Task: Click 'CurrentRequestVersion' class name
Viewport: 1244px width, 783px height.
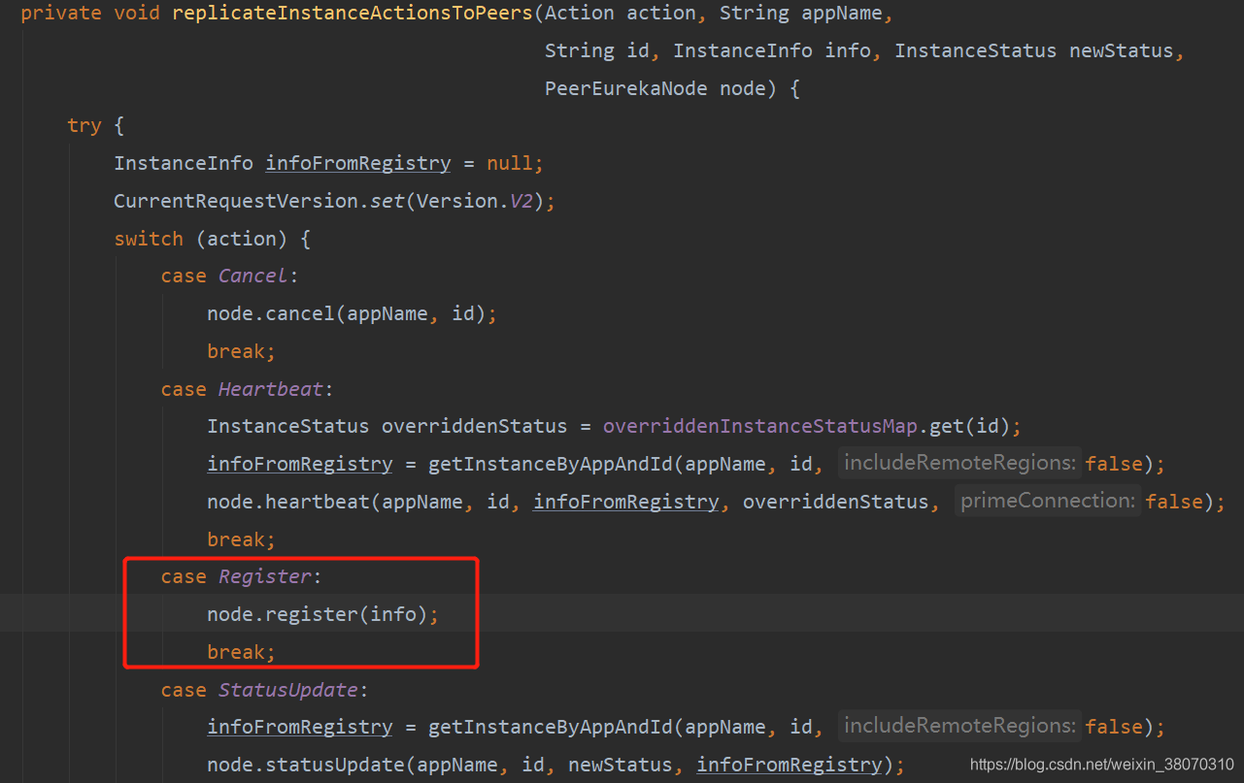Action: tap(236, 201)
